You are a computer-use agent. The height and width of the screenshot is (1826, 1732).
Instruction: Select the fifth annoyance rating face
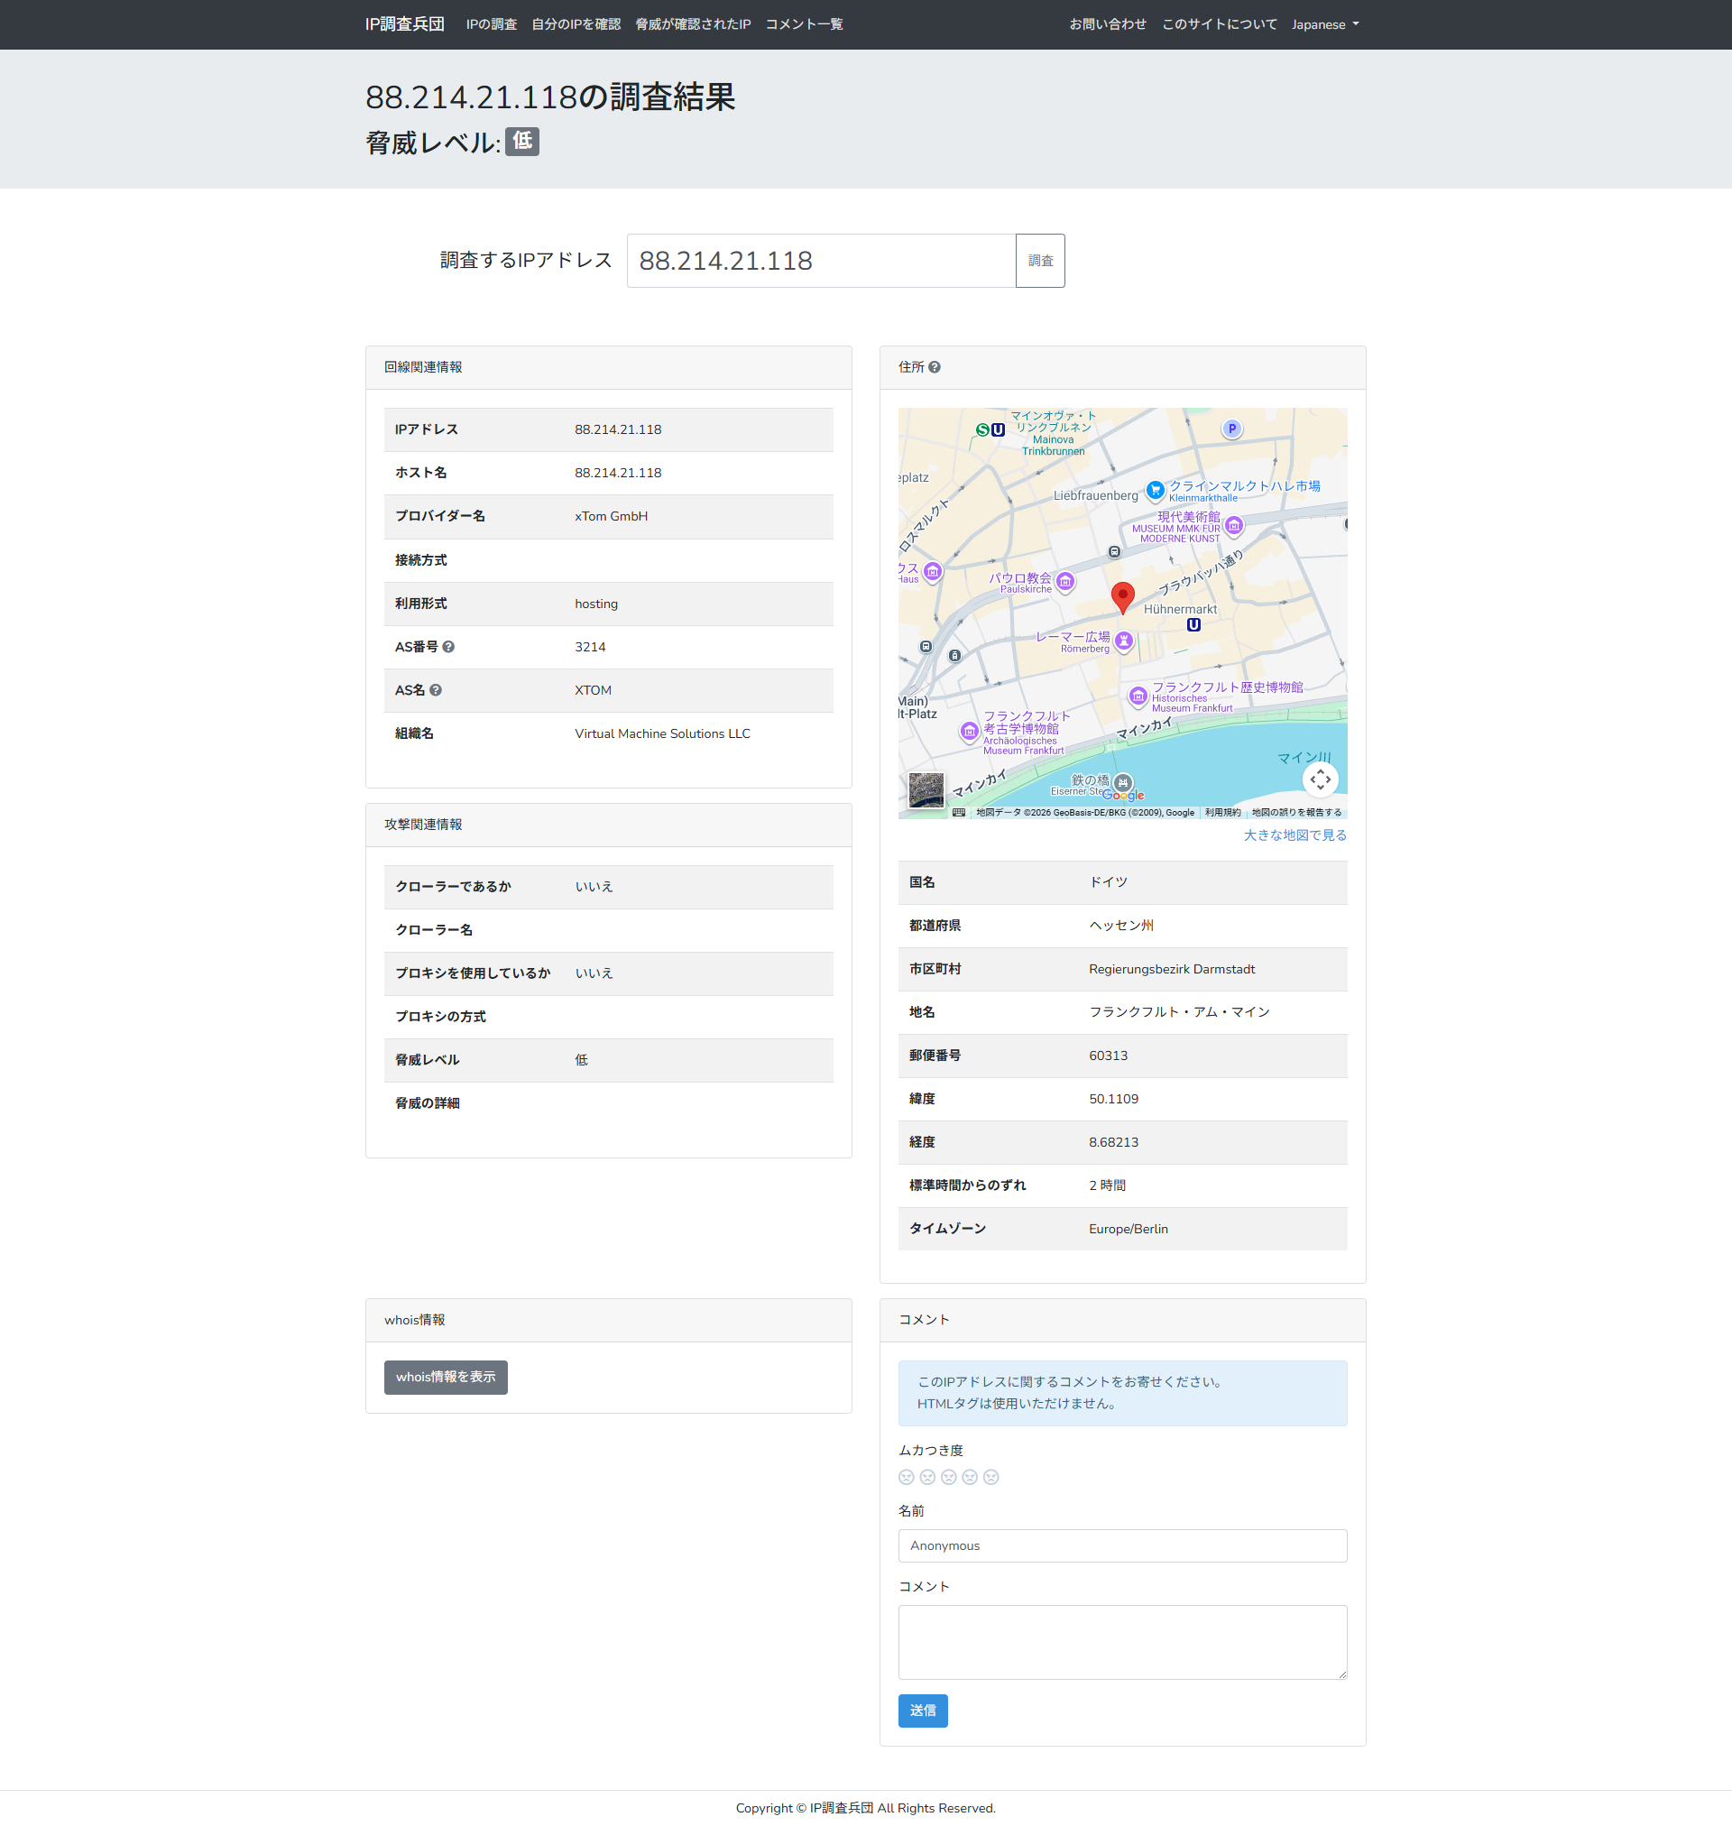click(x=991, y=1477)
